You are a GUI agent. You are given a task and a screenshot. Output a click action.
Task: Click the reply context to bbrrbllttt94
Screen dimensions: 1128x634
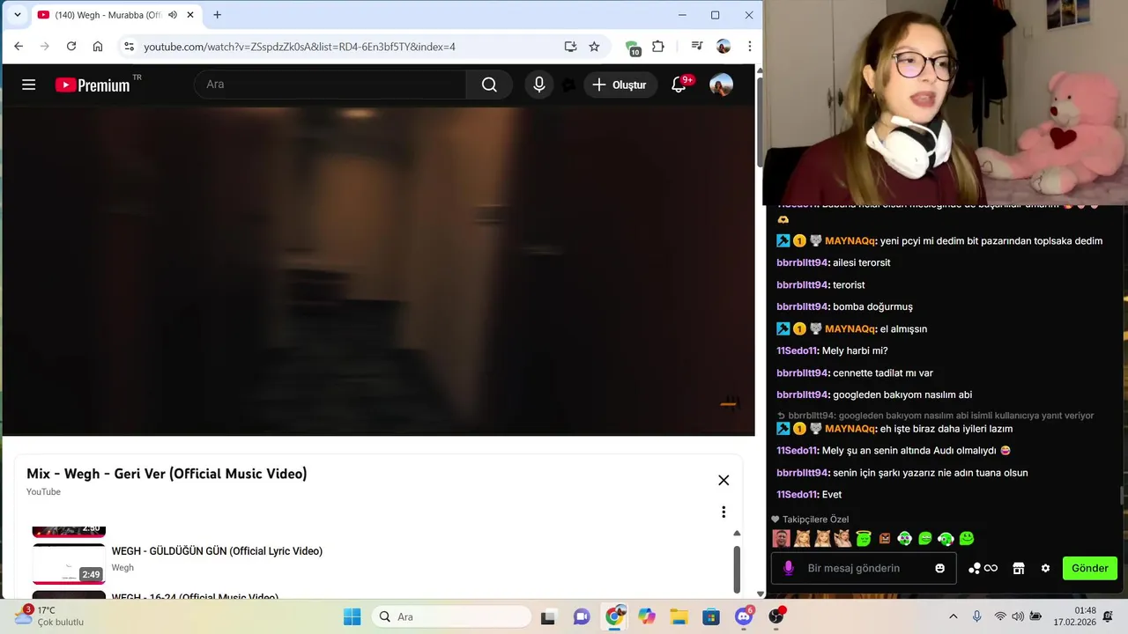936,416
